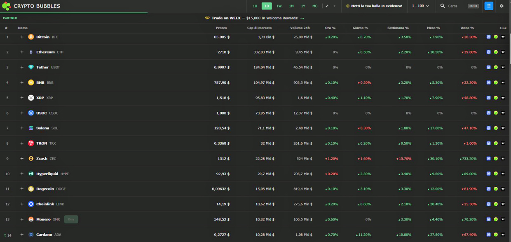The height and width of the screenshot is (242, 511).
Task: Sort by Settimana % column header
Action: [398, 28]
